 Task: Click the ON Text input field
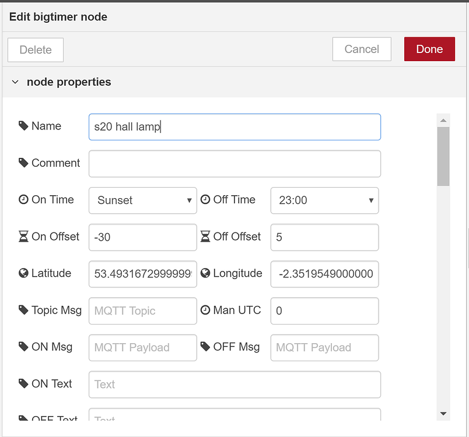233,384
